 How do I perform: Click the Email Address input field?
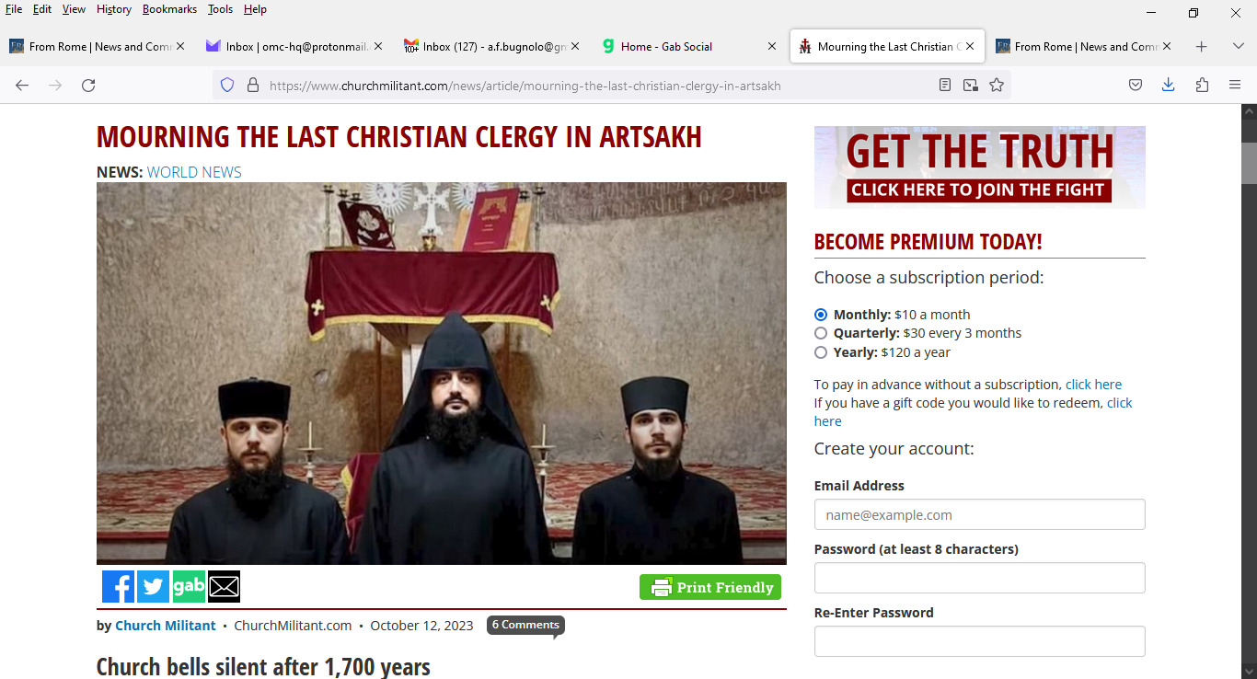tap(979, 514)
